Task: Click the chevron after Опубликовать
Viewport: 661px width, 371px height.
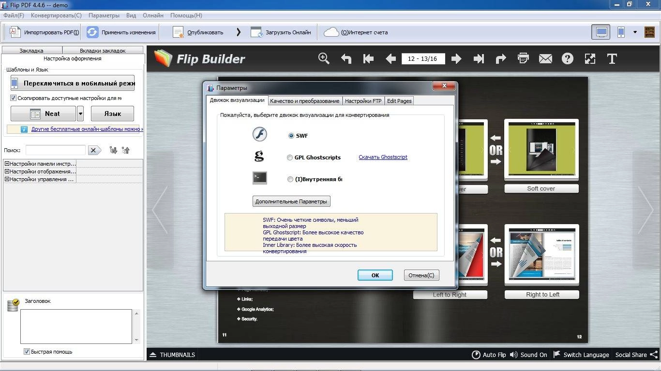Action: (x=238, y=32)
